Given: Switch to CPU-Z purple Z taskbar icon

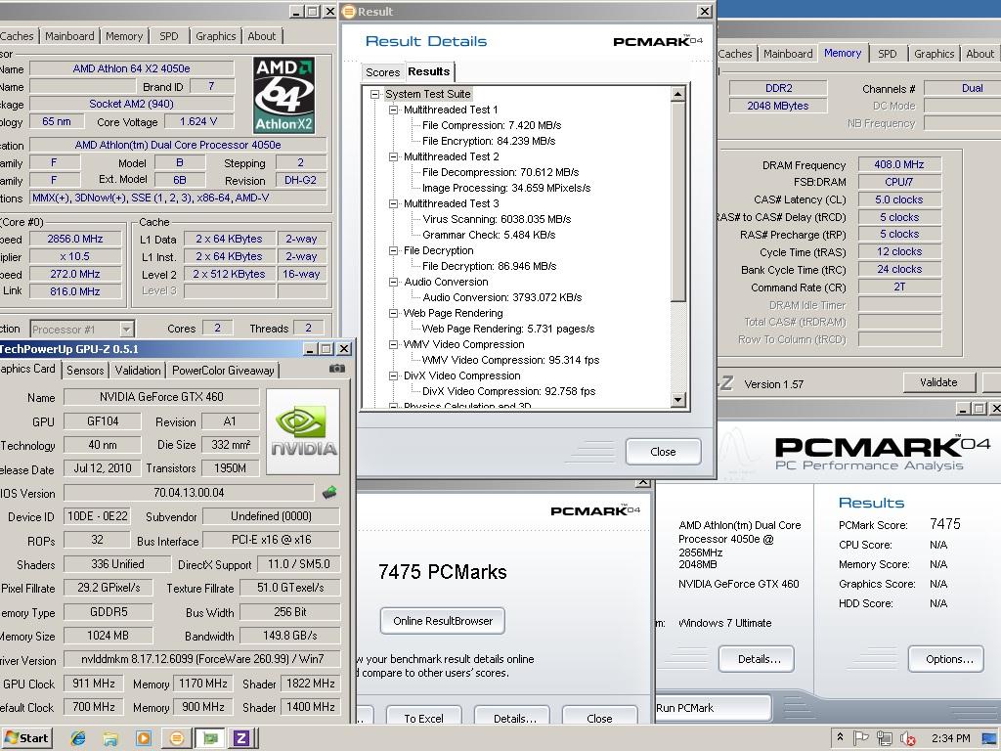Looking at the screenshot, I should point(241,738).
